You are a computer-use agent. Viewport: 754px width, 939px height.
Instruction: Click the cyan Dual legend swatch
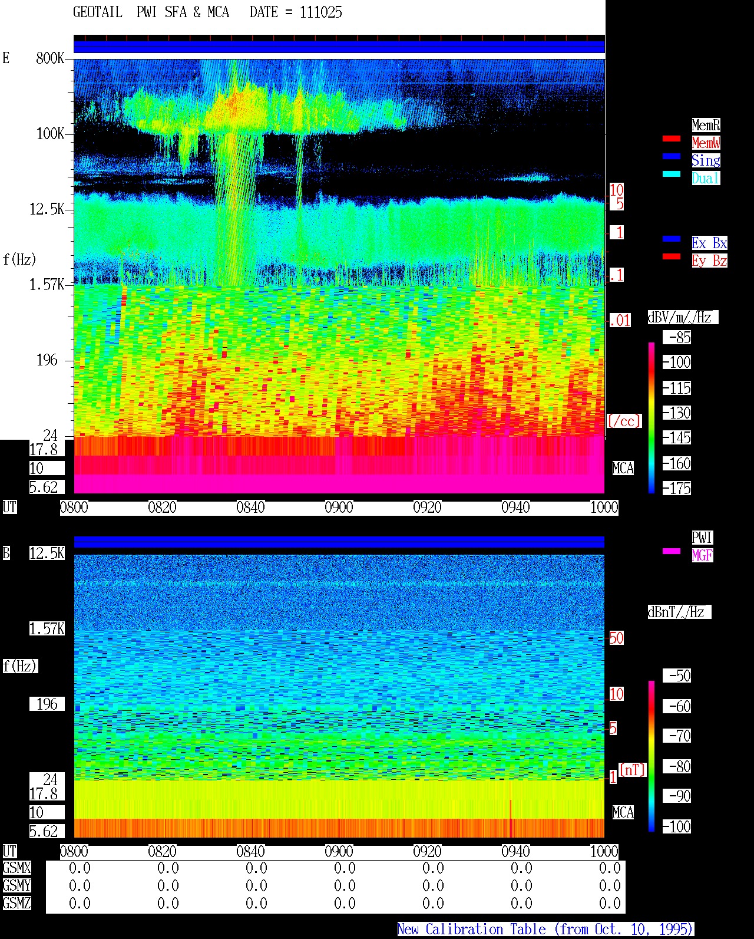672,174
